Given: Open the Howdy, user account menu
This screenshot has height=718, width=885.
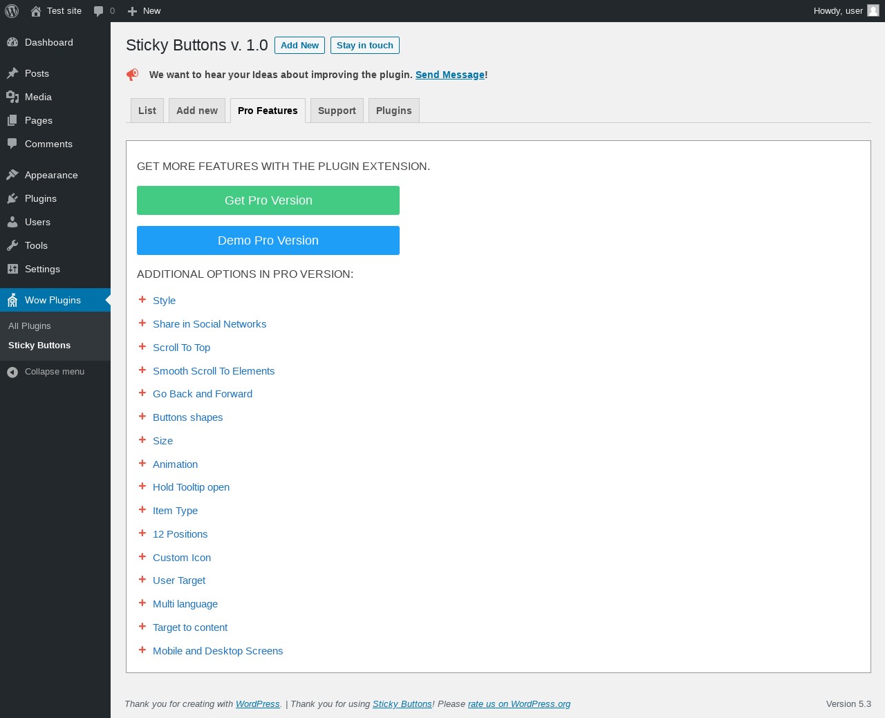Looking at the screenshot, I should point(846,11).
